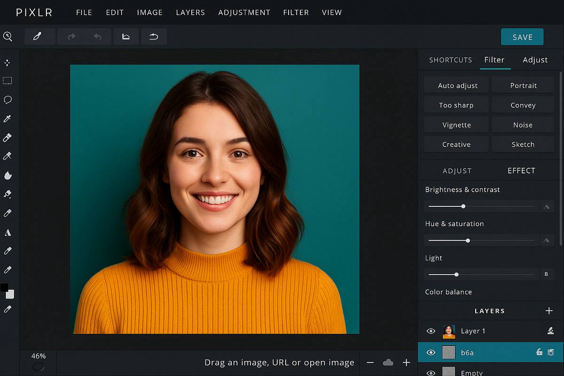This screenshot has height=376, width=564.
Task: Open the FILTER menu
Action: click(296, 13)
